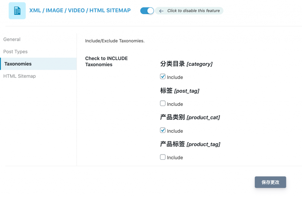The width and height of the screenshot is (302, 198).
Task: Check the 产品标签 [product_tag] checkbox
Action: pos(163,157)
